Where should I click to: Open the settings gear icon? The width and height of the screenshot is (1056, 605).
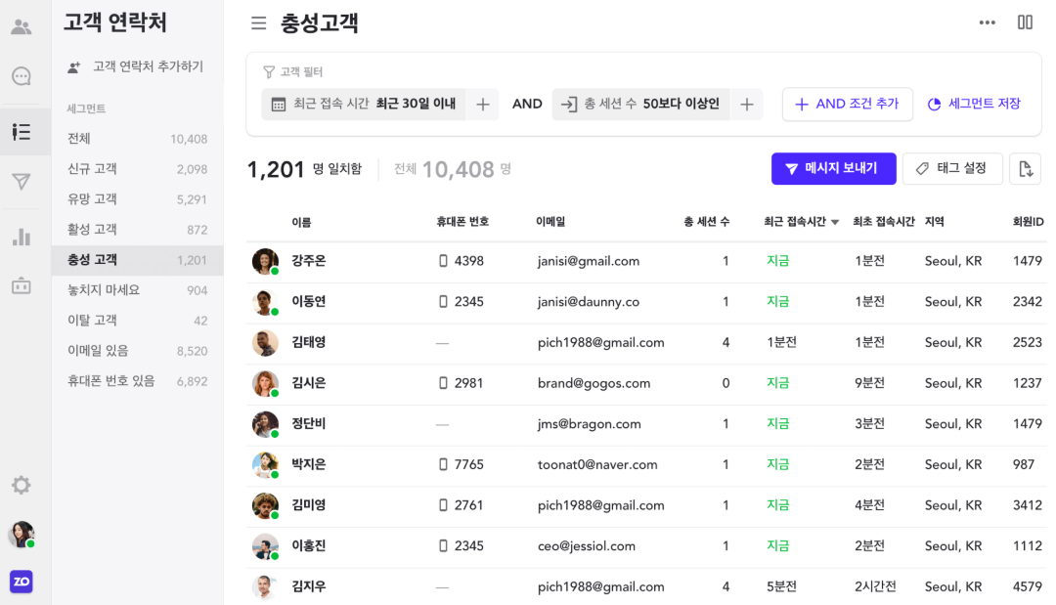[22, 485]
